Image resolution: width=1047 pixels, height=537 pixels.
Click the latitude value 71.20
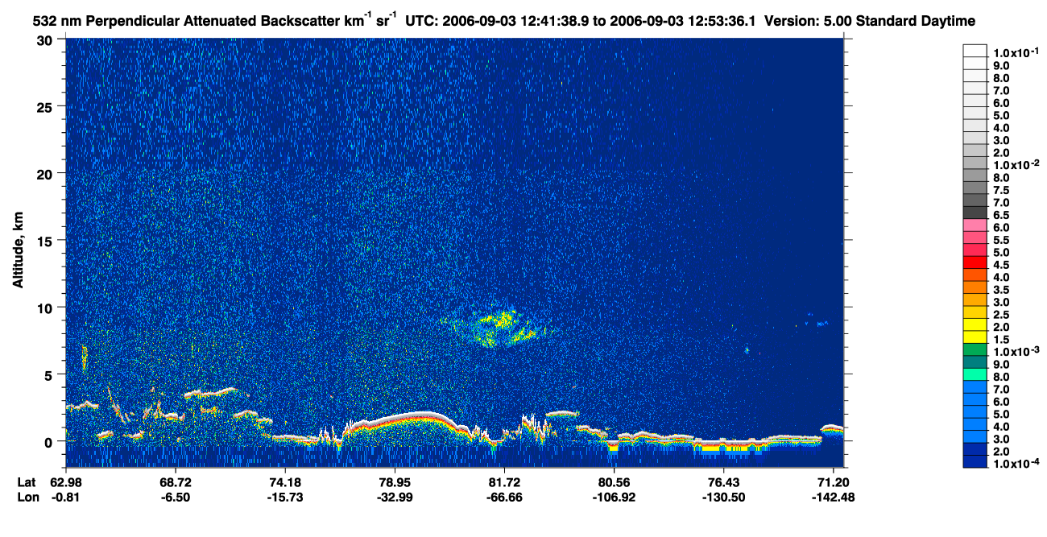(x=834, y=482)
